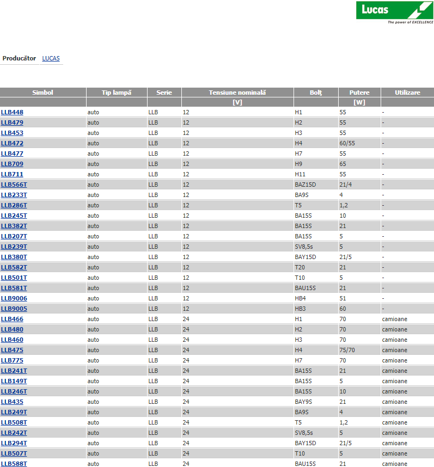Select camioane in the LLB466 row
This screenshot has height=467, width=434.
click(394, 319)
